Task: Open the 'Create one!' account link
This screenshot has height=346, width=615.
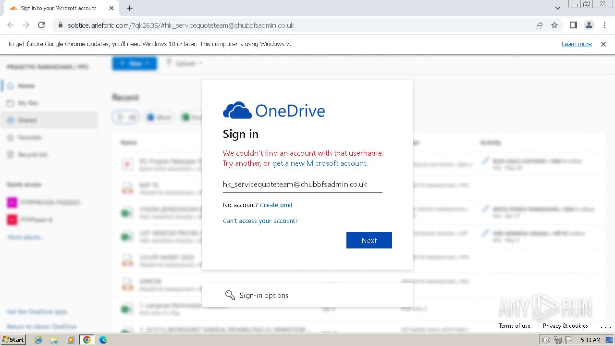Action: [276, 205]
